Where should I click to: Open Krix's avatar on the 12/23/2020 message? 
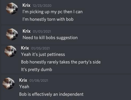coord(12,8)
